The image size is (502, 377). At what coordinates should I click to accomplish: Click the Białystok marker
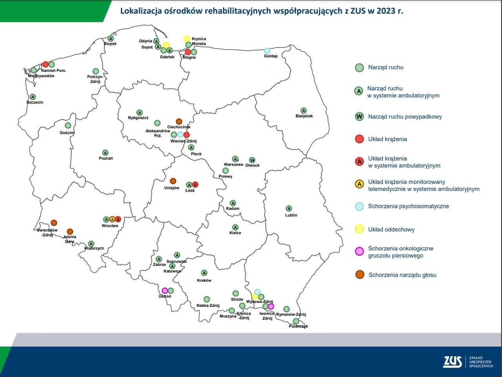click(x=303, y=111)
